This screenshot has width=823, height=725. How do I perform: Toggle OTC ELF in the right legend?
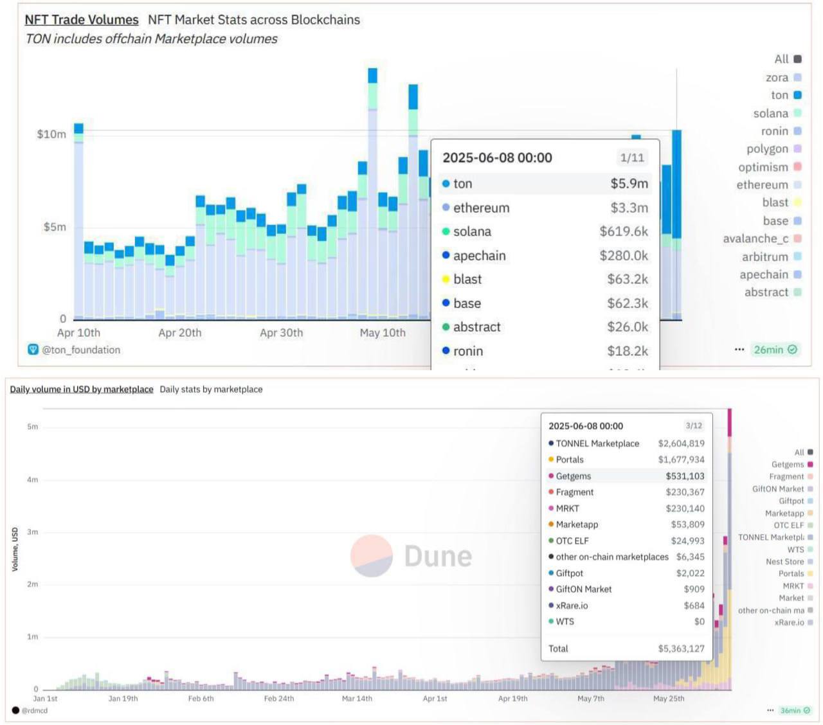coord(793,525)
